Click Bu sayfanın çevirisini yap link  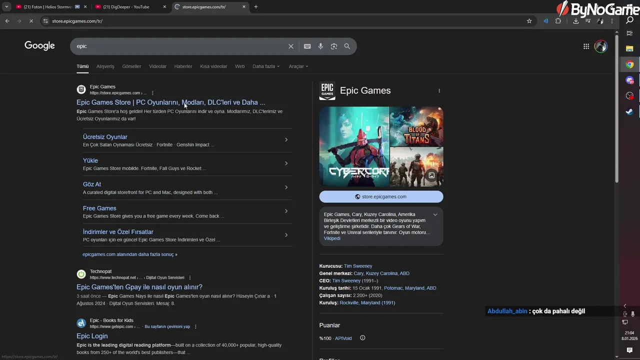(167, 326)
